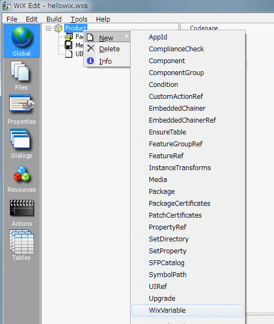Screen dimensions: 274x324
Task: Open the Resources colored cubes icon
Action: click(x=22, y=173)
